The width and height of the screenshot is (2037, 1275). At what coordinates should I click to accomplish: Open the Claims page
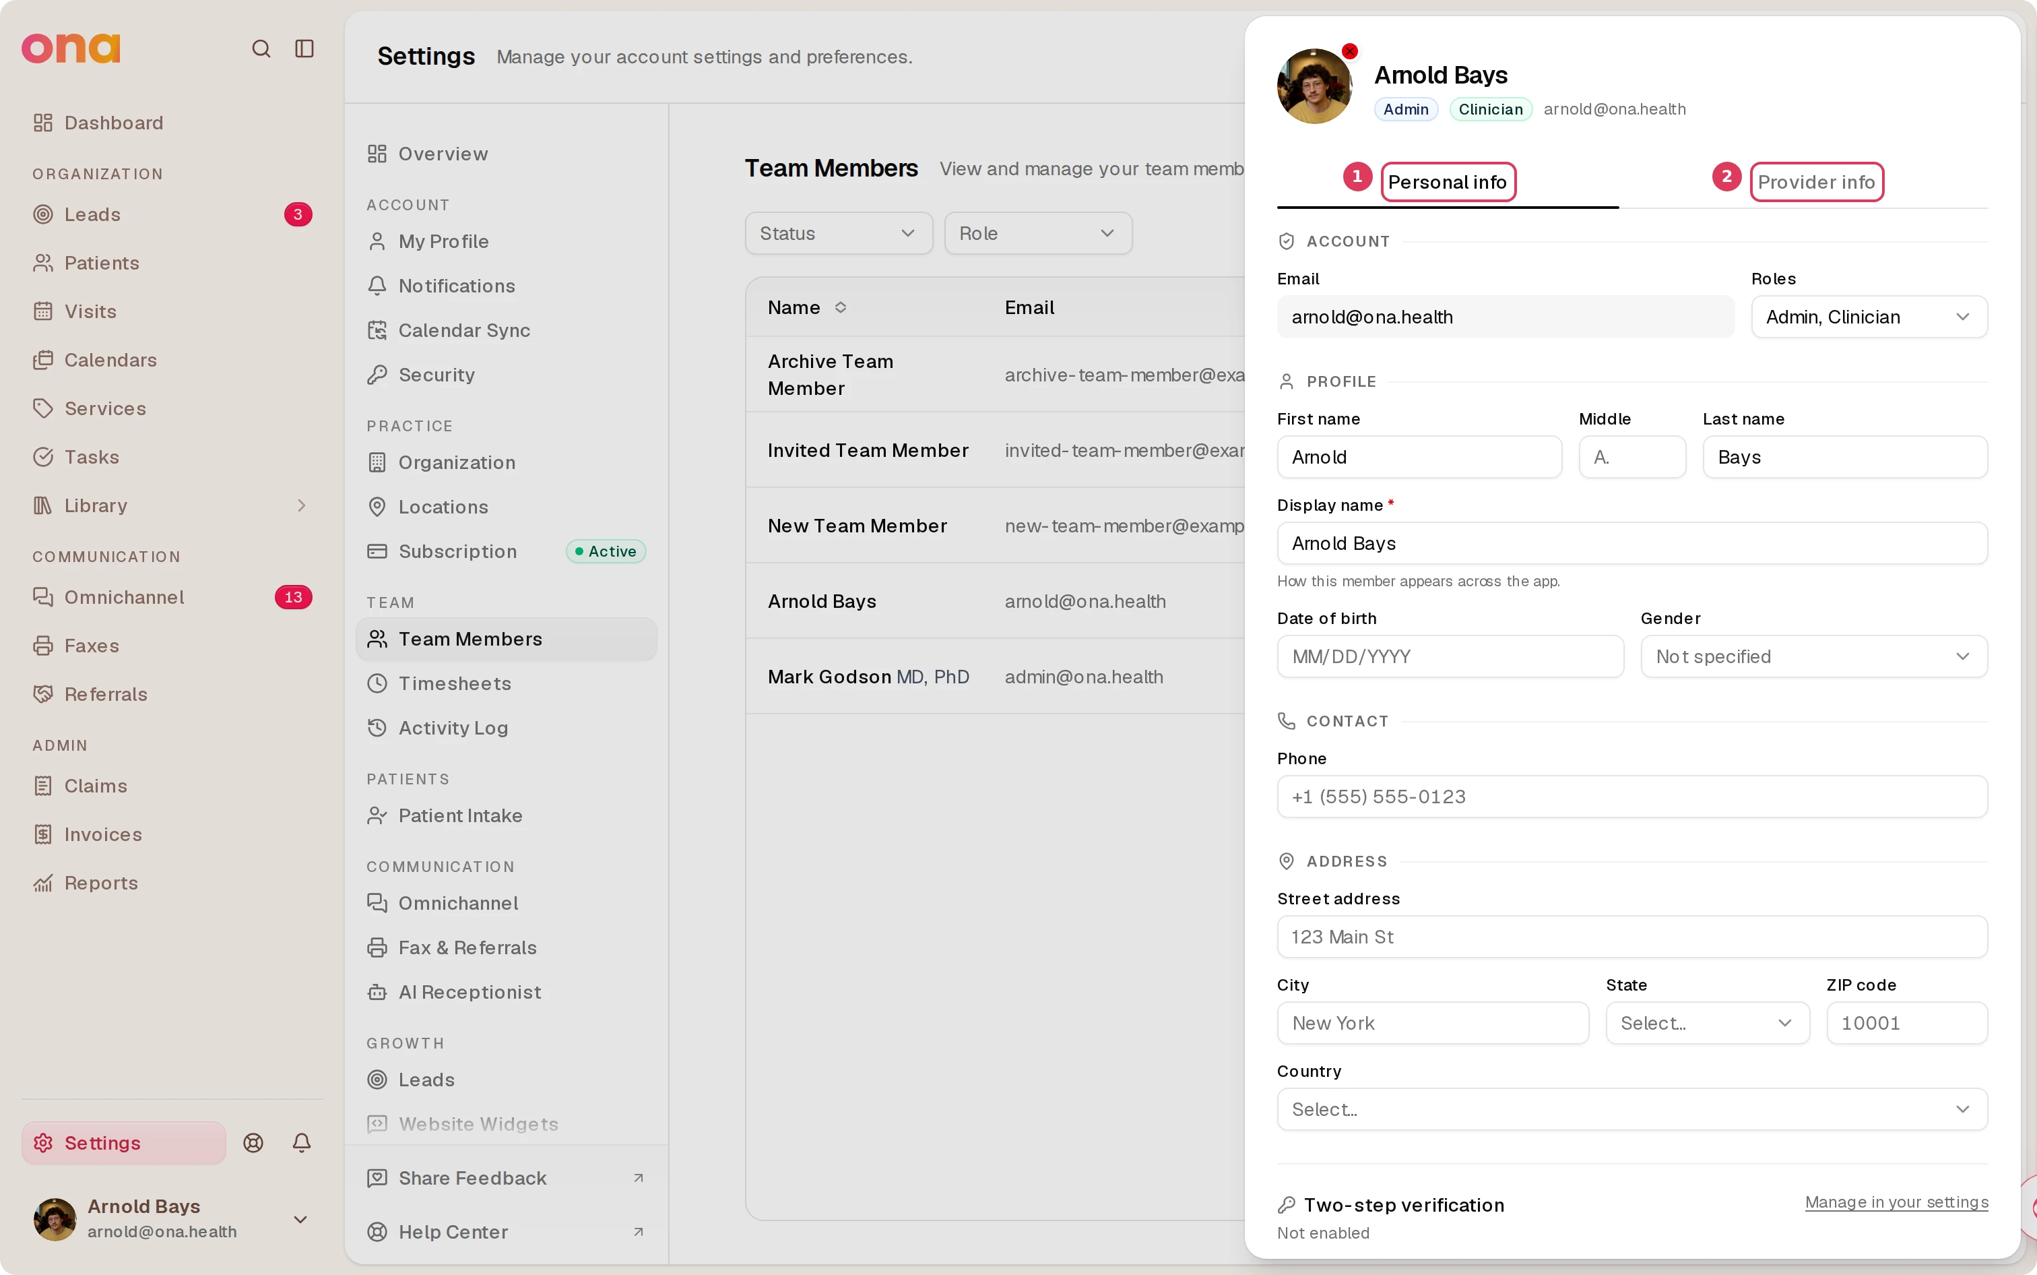[x=172, y=786]
